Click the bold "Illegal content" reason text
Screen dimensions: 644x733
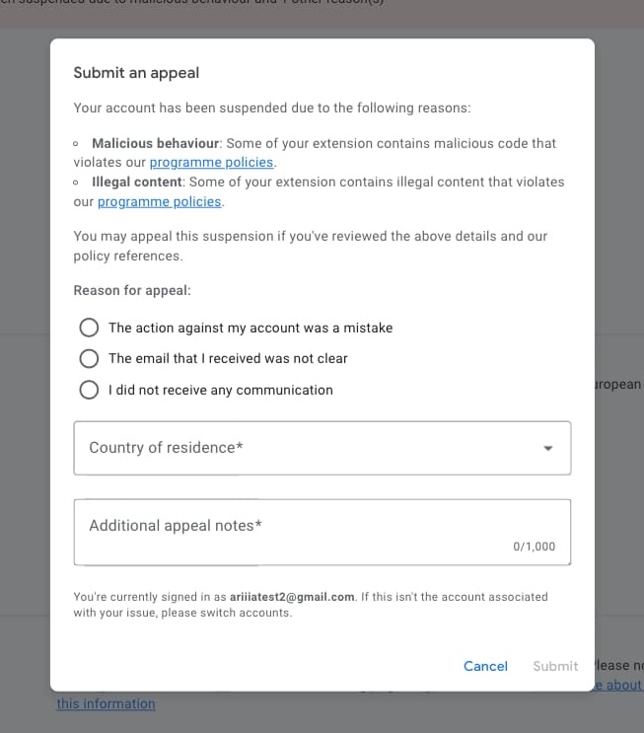[x=136, y=183]
